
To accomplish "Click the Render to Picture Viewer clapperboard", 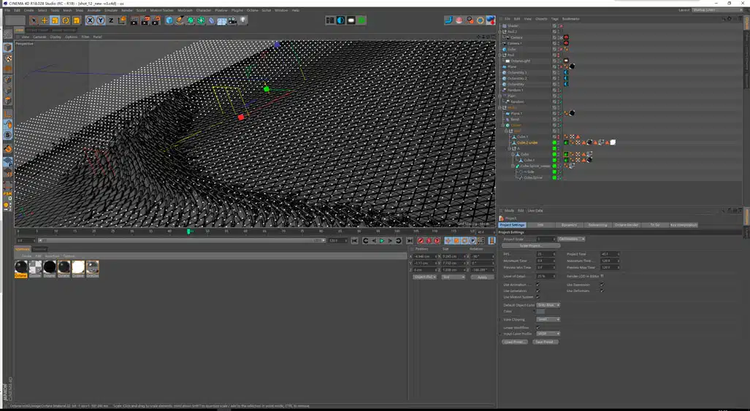I will coord(145,20).
